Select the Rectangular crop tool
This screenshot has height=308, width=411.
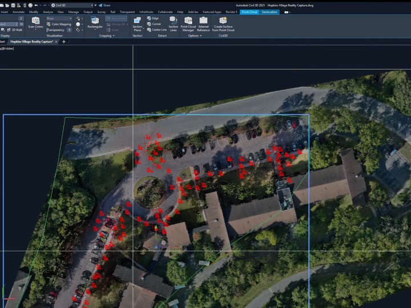point(95,22)
